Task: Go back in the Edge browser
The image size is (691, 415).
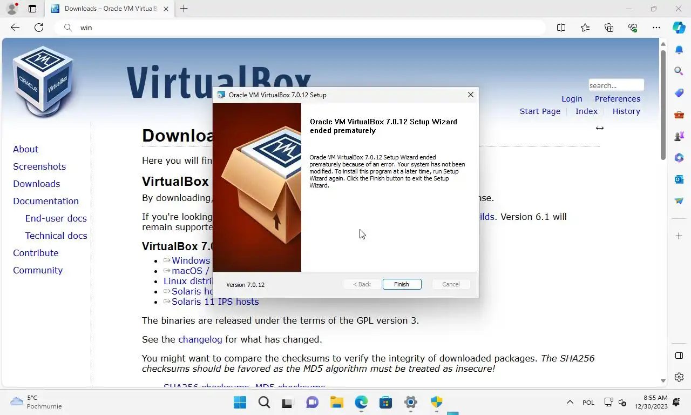Action: coord(15,28)
